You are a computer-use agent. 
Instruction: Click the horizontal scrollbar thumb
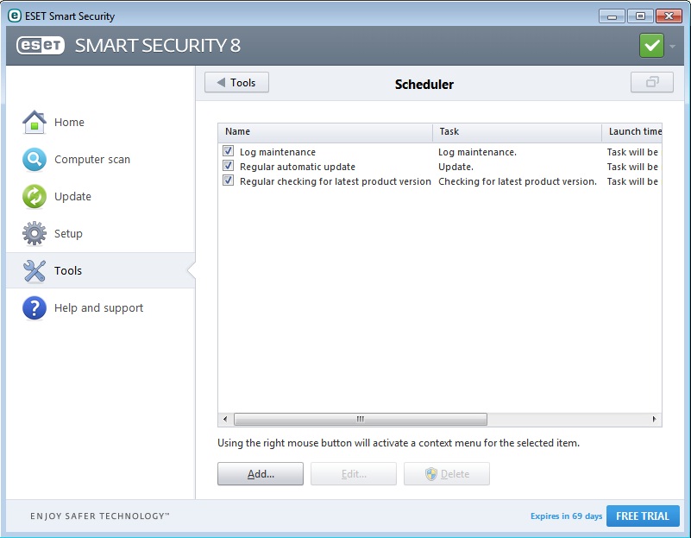coord(361,419)
